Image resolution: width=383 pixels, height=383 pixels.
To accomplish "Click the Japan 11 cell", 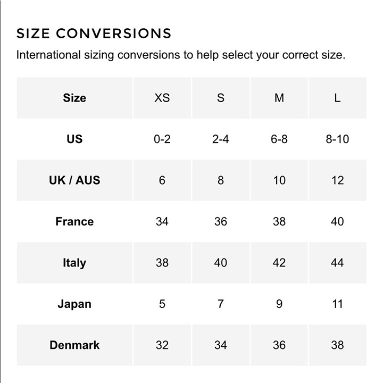I will tap(338, 304).
